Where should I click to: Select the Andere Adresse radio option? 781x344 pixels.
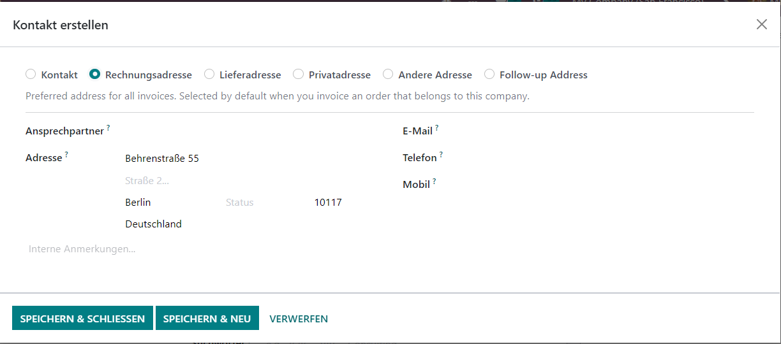388,75
